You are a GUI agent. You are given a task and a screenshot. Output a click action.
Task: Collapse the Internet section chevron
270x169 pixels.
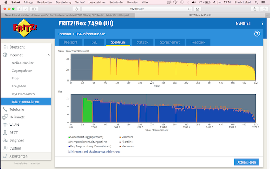point(48,55)
